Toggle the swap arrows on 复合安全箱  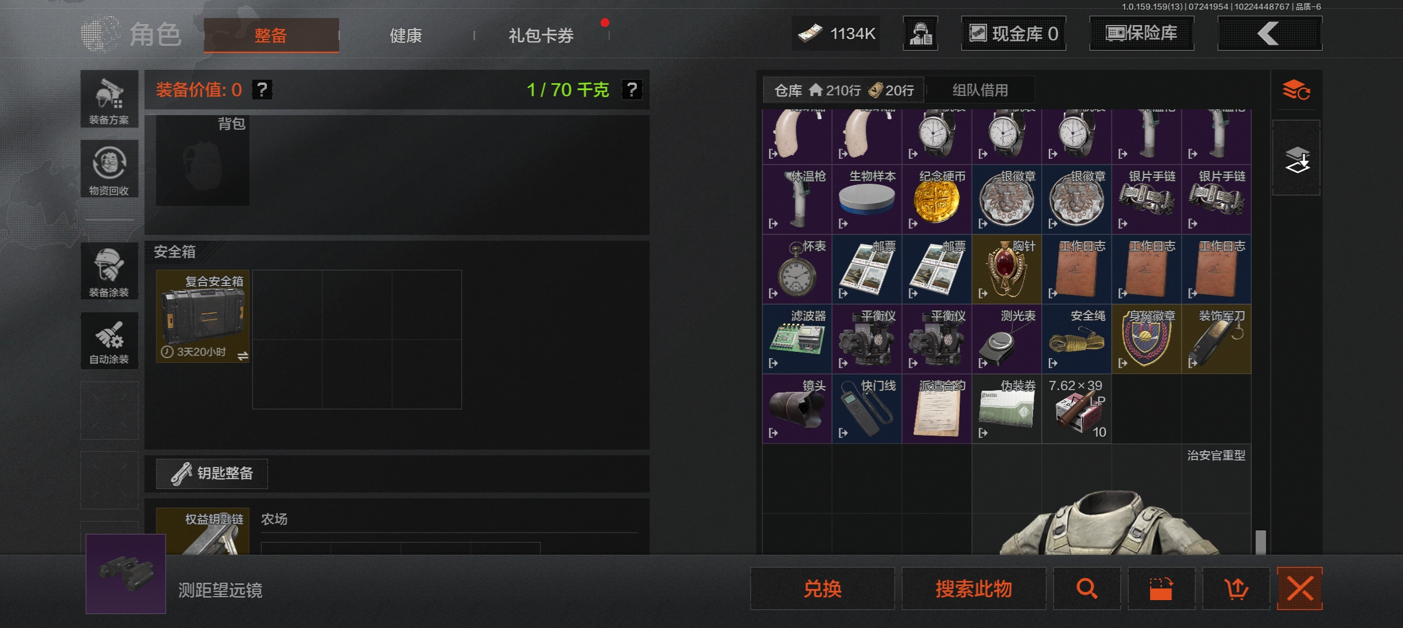pyautogui.click(x=243, y=355)
